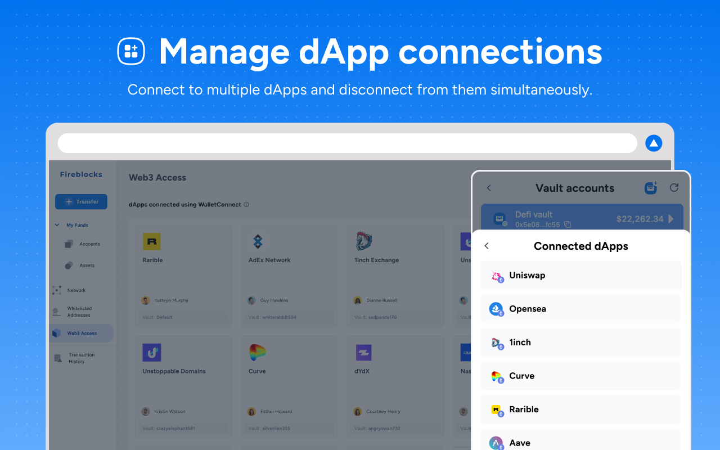Click the info icon next to WalletConnect

click(246, 205)
